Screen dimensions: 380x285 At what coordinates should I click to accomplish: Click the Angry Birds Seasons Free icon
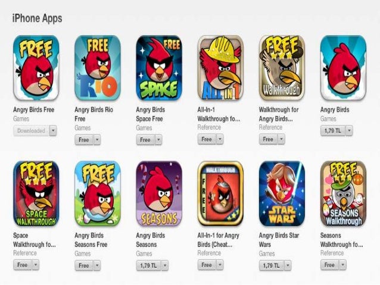coord(98,193)
